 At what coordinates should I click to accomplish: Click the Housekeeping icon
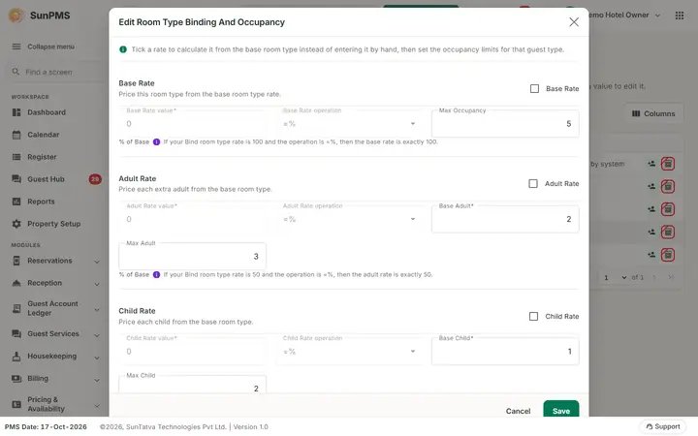click(x=16, y=356)
